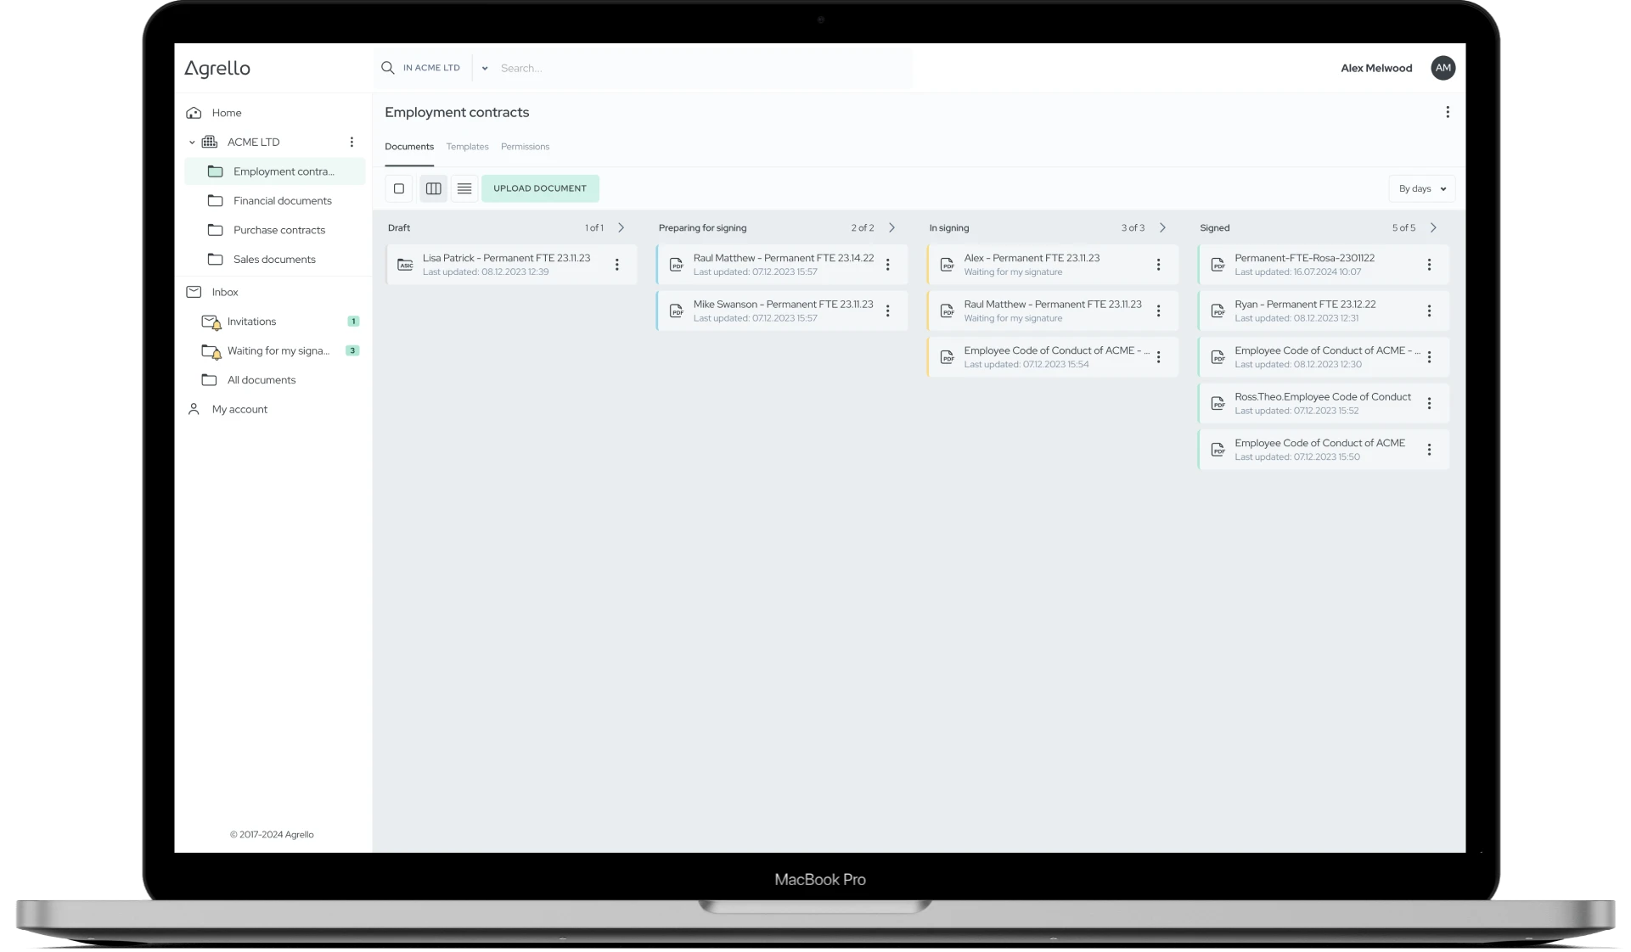Select the list view icon
Screen dimensions: 1631x952
pos(464,188)
